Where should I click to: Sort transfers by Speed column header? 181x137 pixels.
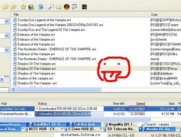click(136, 103)
